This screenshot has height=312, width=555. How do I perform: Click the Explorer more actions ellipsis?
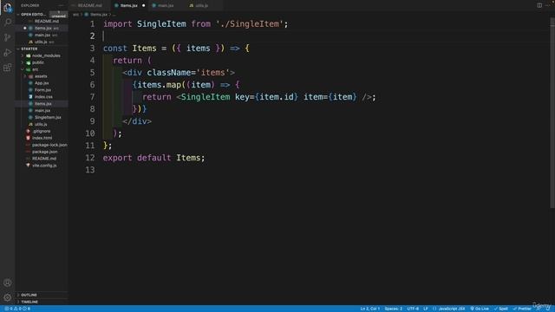point(61,5)
